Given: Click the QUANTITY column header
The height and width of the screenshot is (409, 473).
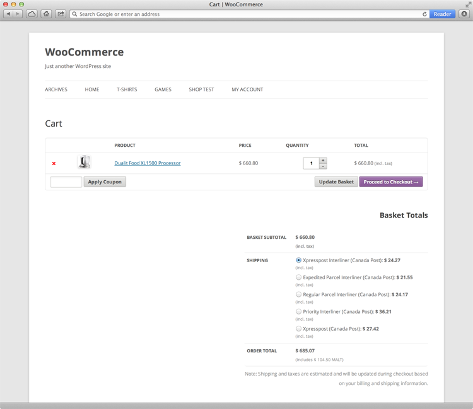Looking at the screenshot, I should tap(298, 146).
